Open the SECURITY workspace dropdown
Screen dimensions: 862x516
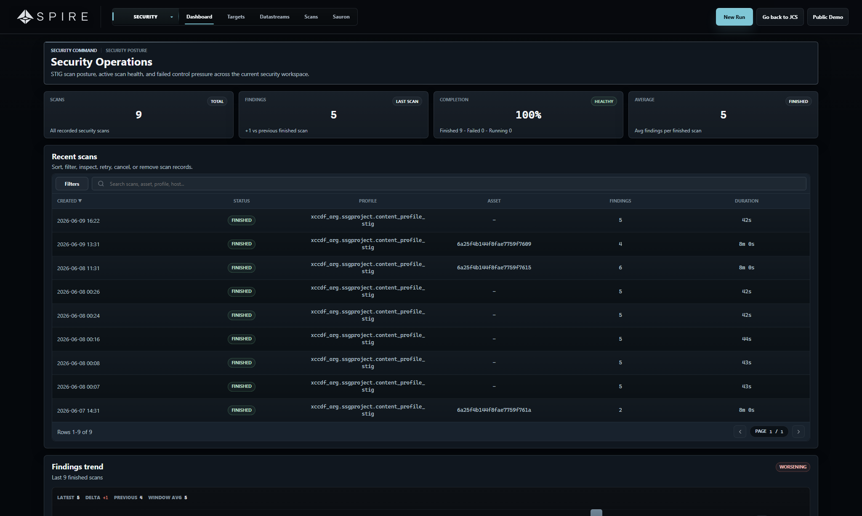[146, 17]
